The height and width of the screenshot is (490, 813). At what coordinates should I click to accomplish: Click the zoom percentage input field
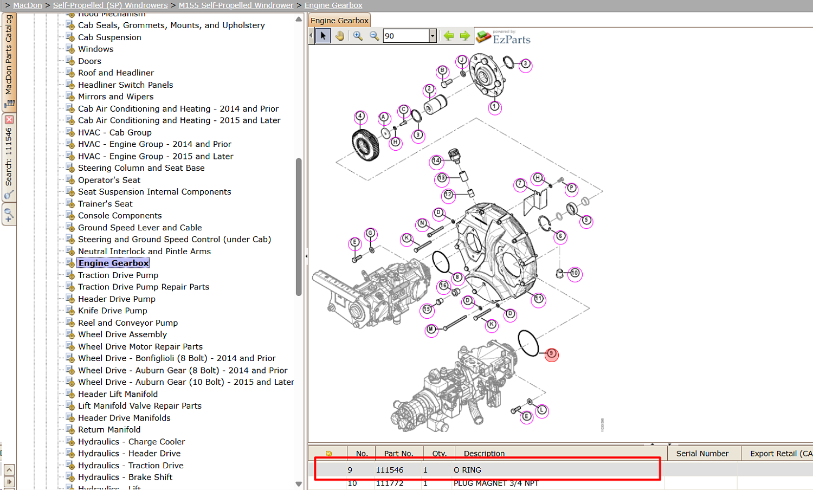point(406,36)
